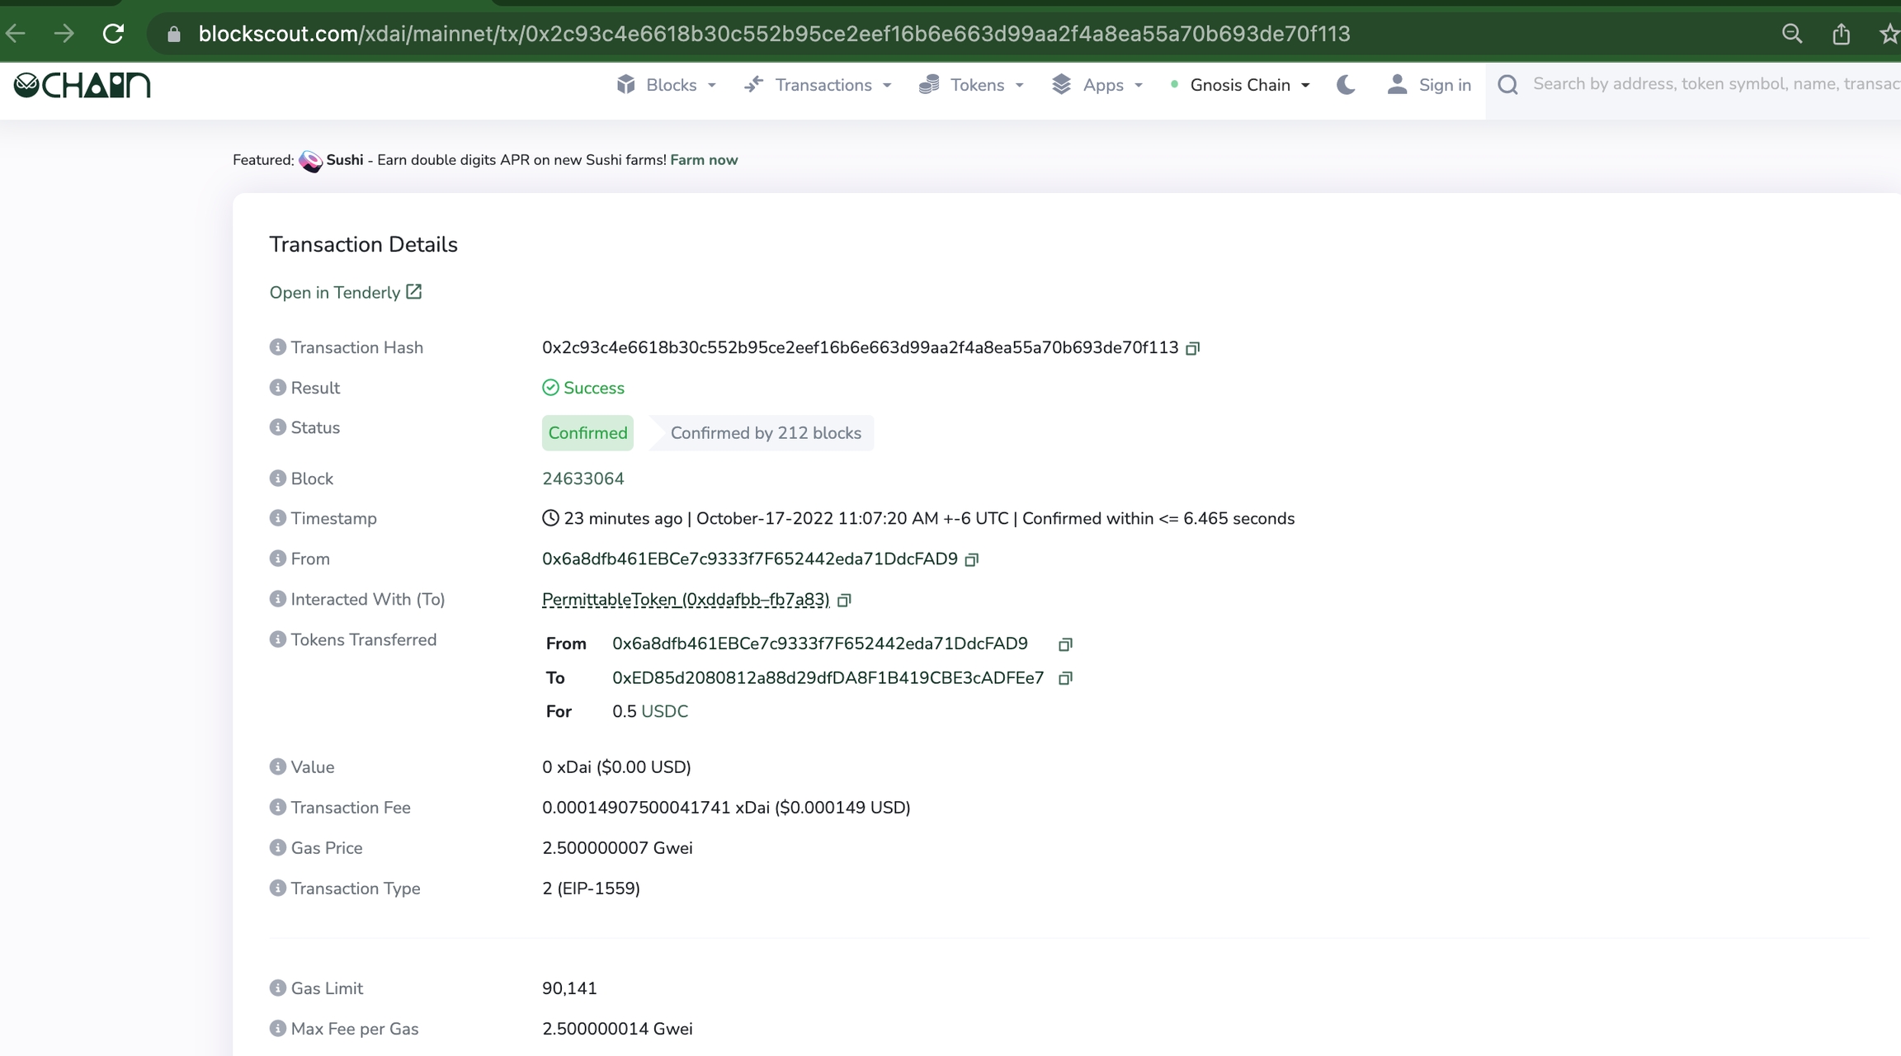
Task: Click the 'Confirmed by 212 blocks' text
Action: tap(765, 433)
